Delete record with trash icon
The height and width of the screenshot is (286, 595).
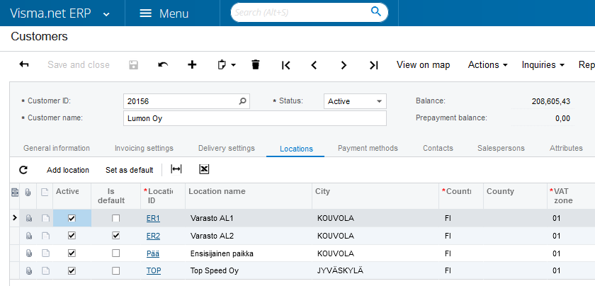[x=256, y=65]
